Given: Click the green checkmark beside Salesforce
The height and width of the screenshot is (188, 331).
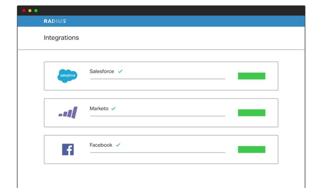Looking at the screenshot, I should point(120,72).
